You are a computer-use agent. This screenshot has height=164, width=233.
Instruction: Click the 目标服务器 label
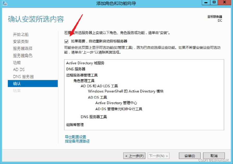[215, 17]
